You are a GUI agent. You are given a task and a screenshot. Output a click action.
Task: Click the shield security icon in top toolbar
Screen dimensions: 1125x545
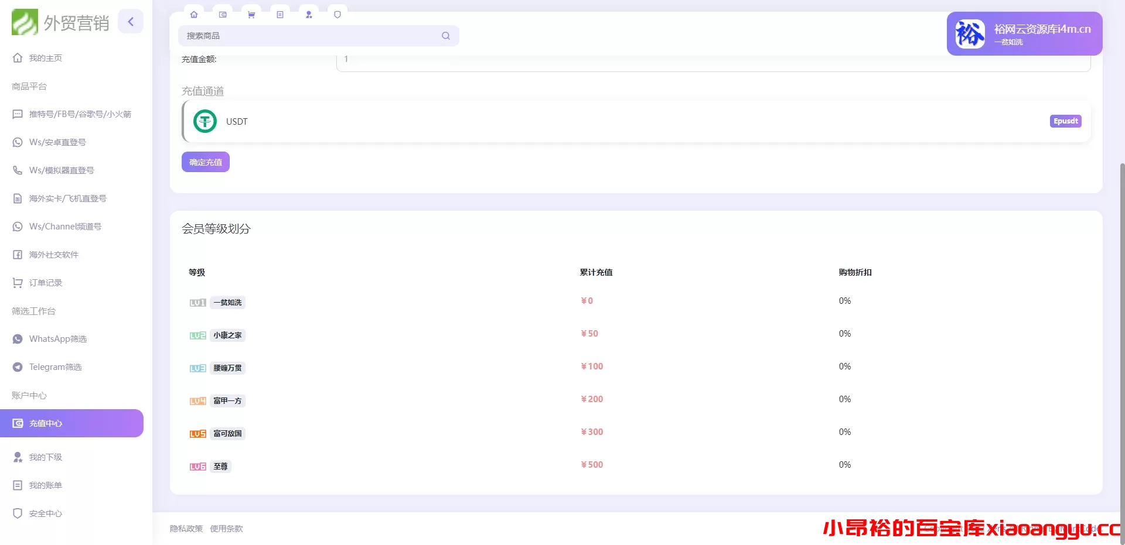337,15
